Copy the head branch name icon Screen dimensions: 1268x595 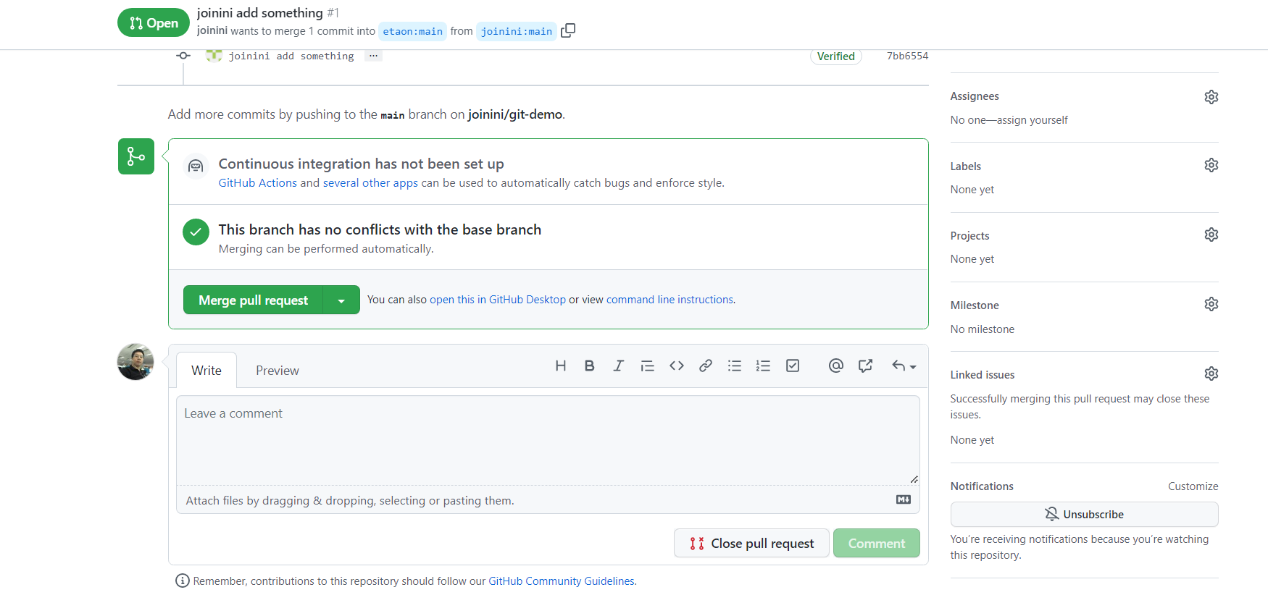click(x=568, y=30)
